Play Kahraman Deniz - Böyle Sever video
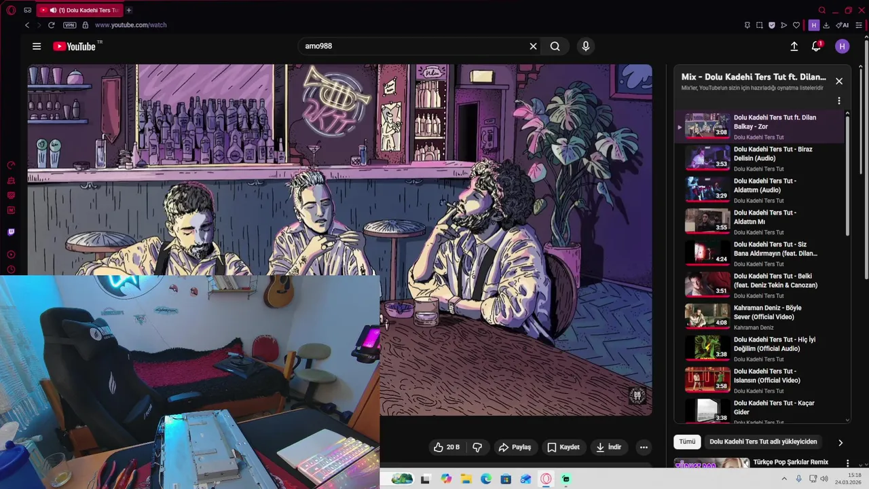869x489 pixels. point(759,317)
